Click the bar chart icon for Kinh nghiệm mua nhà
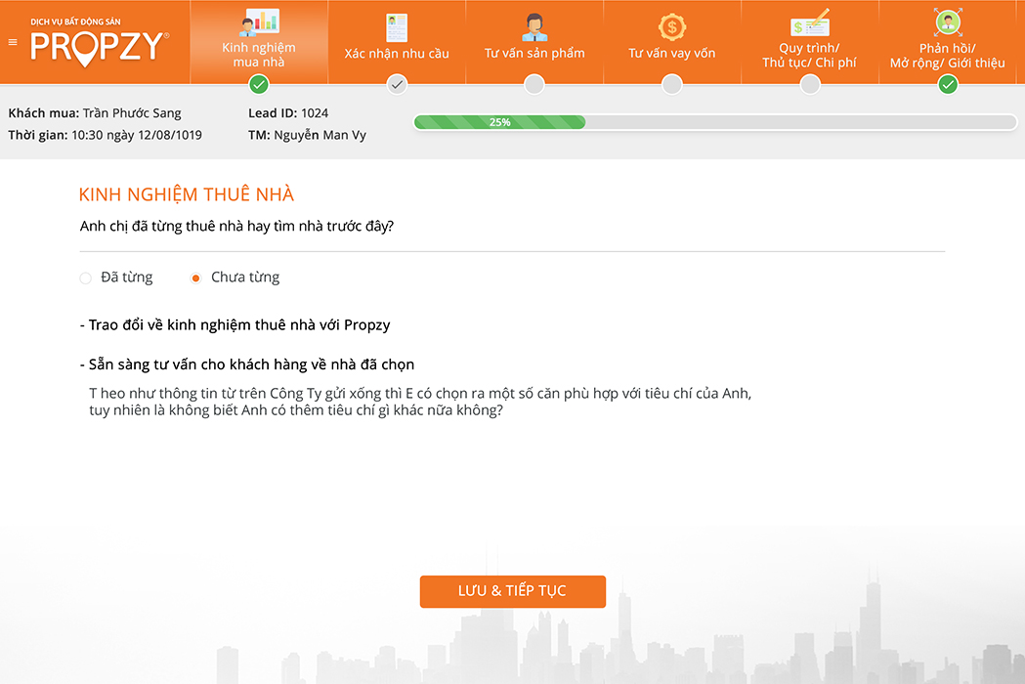 (x=259, y=22)
